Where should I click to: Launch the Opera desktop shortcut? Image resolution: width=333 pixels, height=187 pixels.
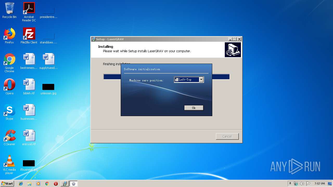pyautogui.click(x=9, y=86)
